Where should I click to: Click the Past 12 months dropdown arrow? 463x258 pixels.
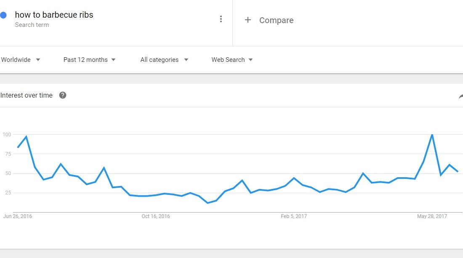pos(113,60)
